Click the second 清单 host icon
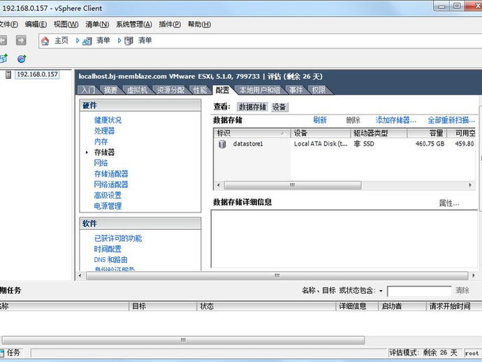This screenshot has width=482, height=362. coord(129,41)
